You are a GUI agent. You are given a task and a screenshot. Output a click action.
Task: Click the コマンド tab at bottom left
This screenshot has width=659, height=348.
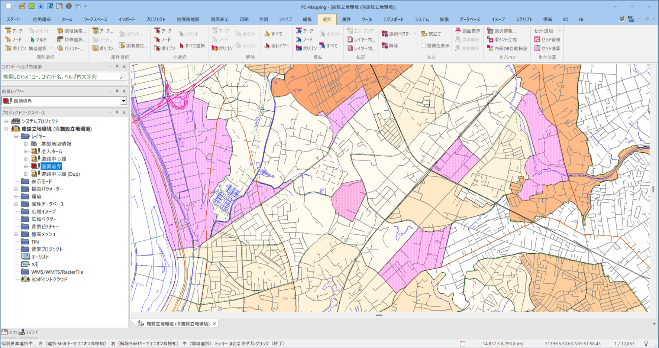(x=29, y=332)
